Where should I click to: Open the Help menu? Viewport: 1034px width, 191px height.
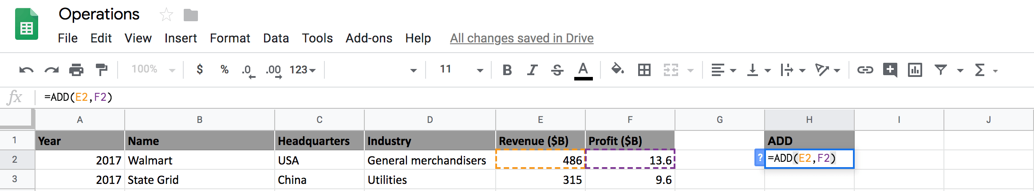(418, 38)
